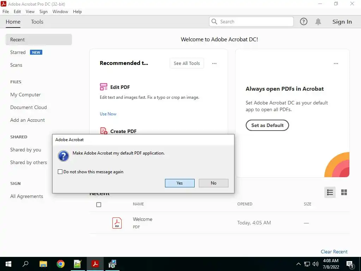
Task: Click the See All Tools button
Action: (x=187, y=63)
